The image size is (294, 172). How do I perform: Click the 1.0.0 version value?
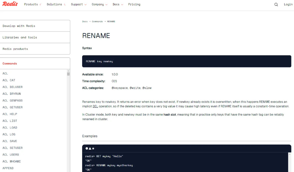click(x=115, y=74)
